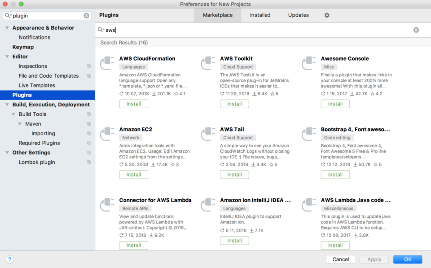Install the AWS Toolkit plugin
Image resolution: width=431 pixels, height=268 pixels.
pyautogui.click(x=234, y=104)
